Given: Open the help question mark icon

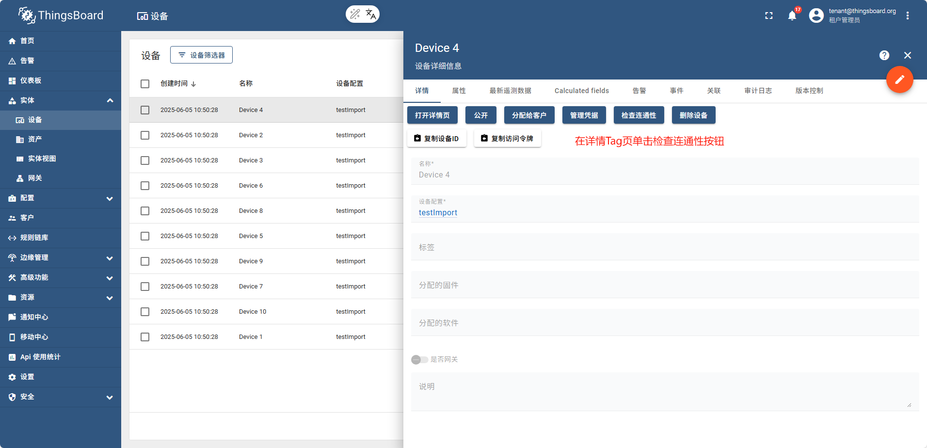Looking at the screenshot, I should (884, 55).
